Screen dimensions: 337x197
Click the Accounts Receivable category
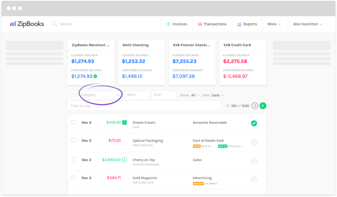pos(210,123)
